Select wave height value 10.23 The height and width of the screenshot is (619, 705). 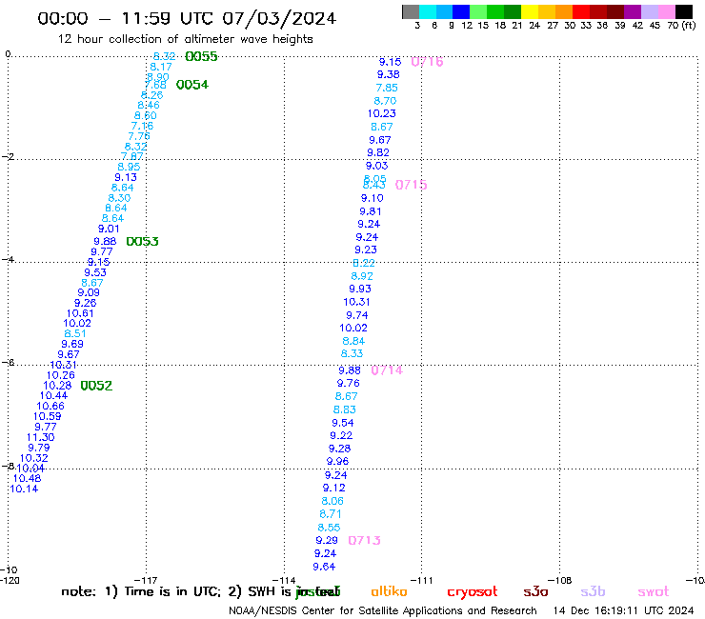(382, 113)
